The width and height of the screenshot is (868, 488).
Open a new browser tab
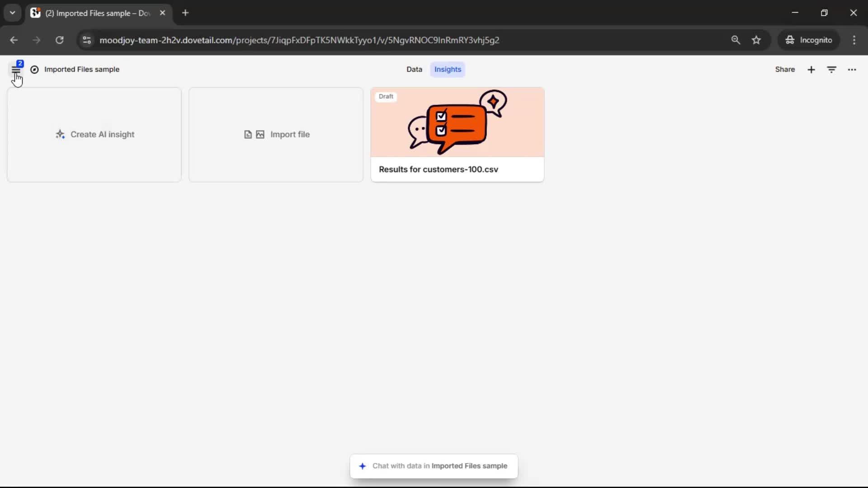pyautogui.click(x=185, y=13)
